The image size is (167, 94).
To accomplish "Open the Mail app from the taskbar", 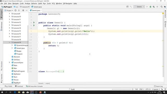I will tap(28, 92).
